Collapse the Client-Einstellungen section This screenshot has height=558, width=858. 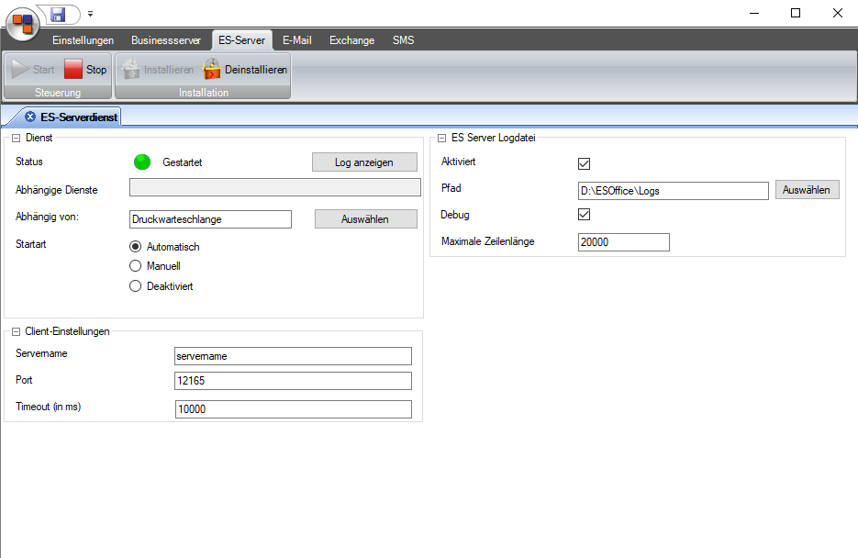[x=17, y=331]
